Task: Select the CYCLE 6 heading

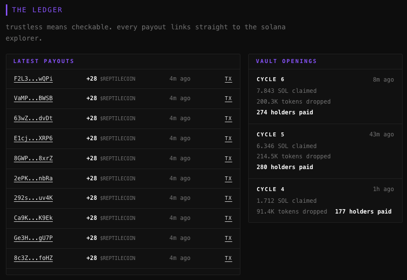Action: coord(271,80)
